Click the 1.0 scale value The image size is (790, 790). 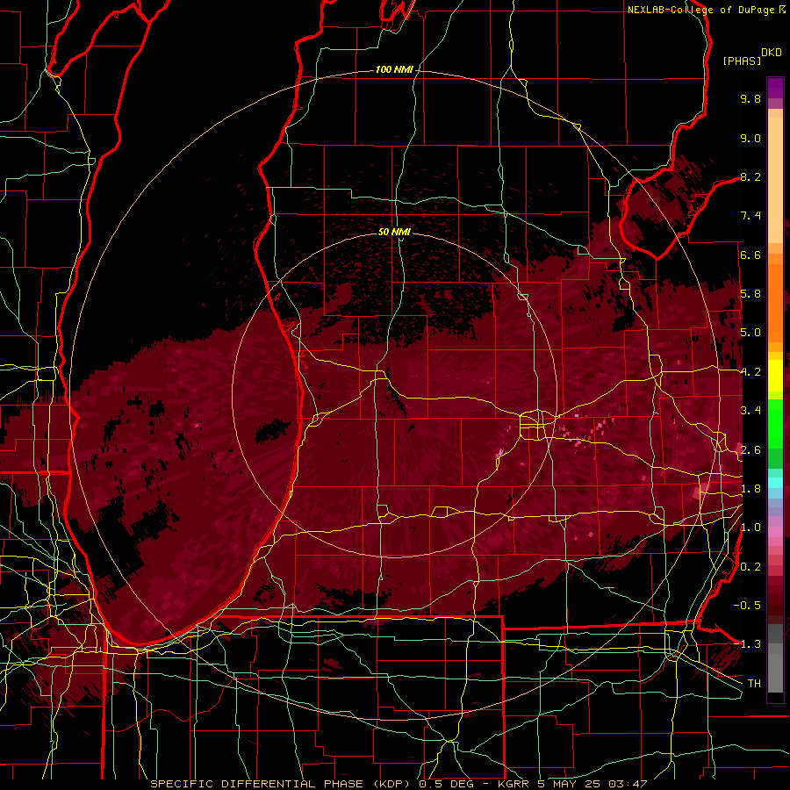tap(750, 528)
